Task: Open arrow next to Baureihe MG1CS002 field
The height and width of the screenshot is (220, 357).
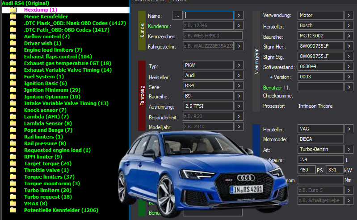Action: [349, 36]
